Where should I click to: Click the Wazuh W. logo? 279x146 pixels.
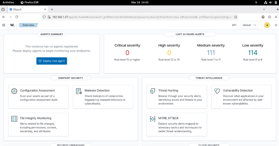coord(12,25)
